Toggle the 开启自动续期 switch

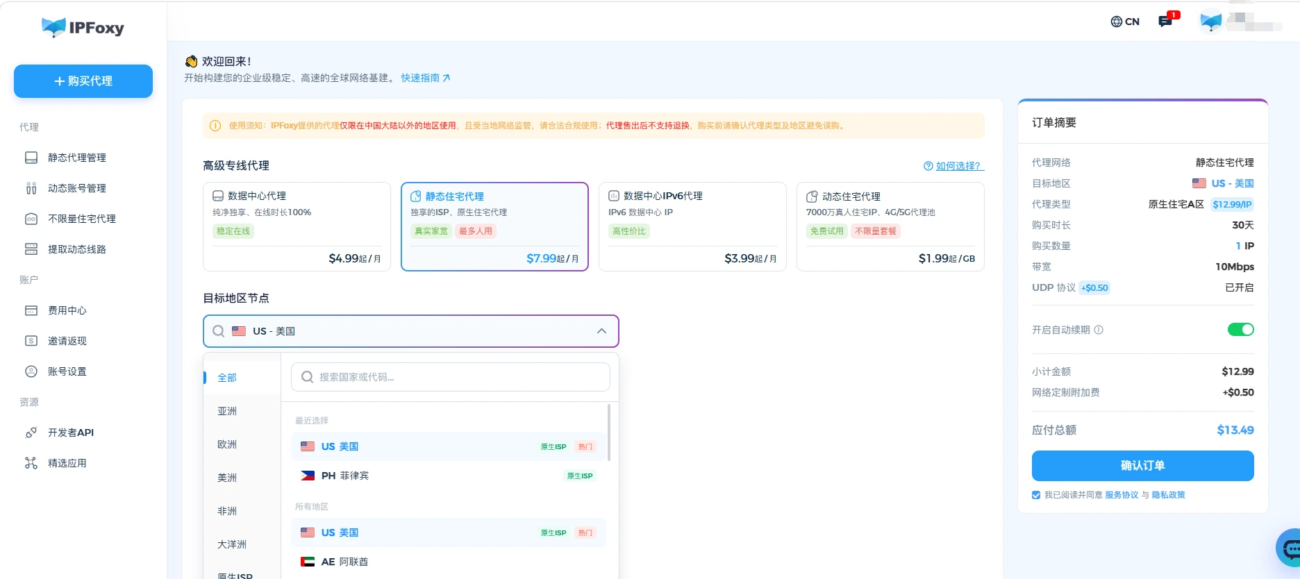tap(1240, 329)
